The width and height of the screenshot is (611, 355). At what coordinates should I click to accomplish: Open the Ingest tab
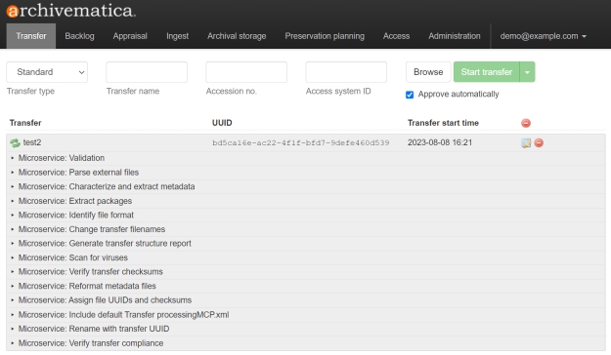click(x=177, y=36)
